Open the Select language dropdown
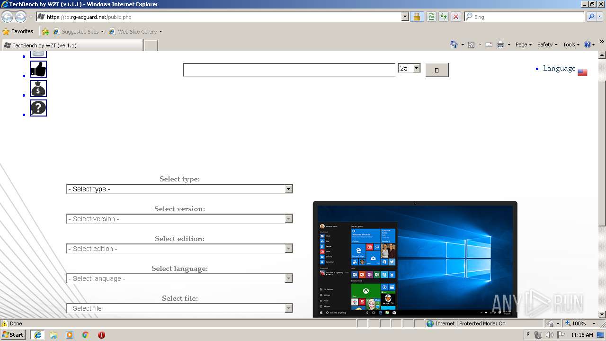The height and width of the screenshot is (341, 606). [179, 278]
